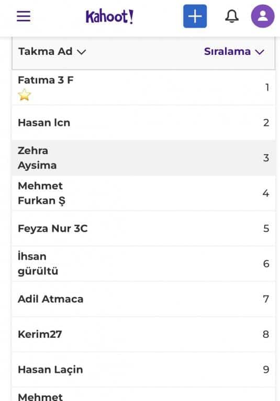Open Hasan Laçin player row
This screenshot has width=280, height=401.
click(143, 370)
